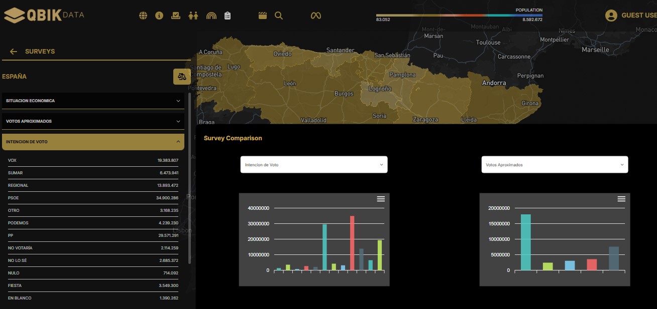Screen dimensions: 657x309
Task: Click the two-people demographics icon
Action: click(193, 16)
